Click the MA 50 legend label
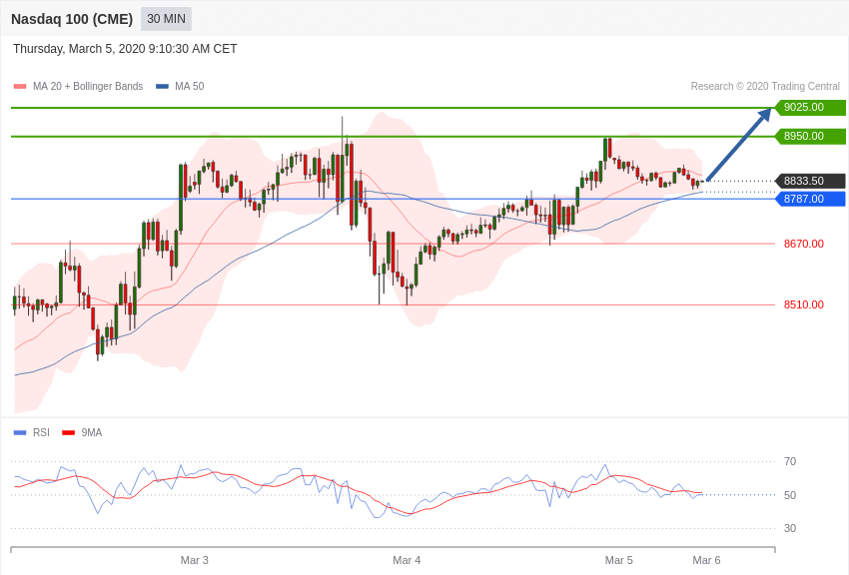Image resolution: width=849 pixels, height=575 pixels. [x=190, y=86]
